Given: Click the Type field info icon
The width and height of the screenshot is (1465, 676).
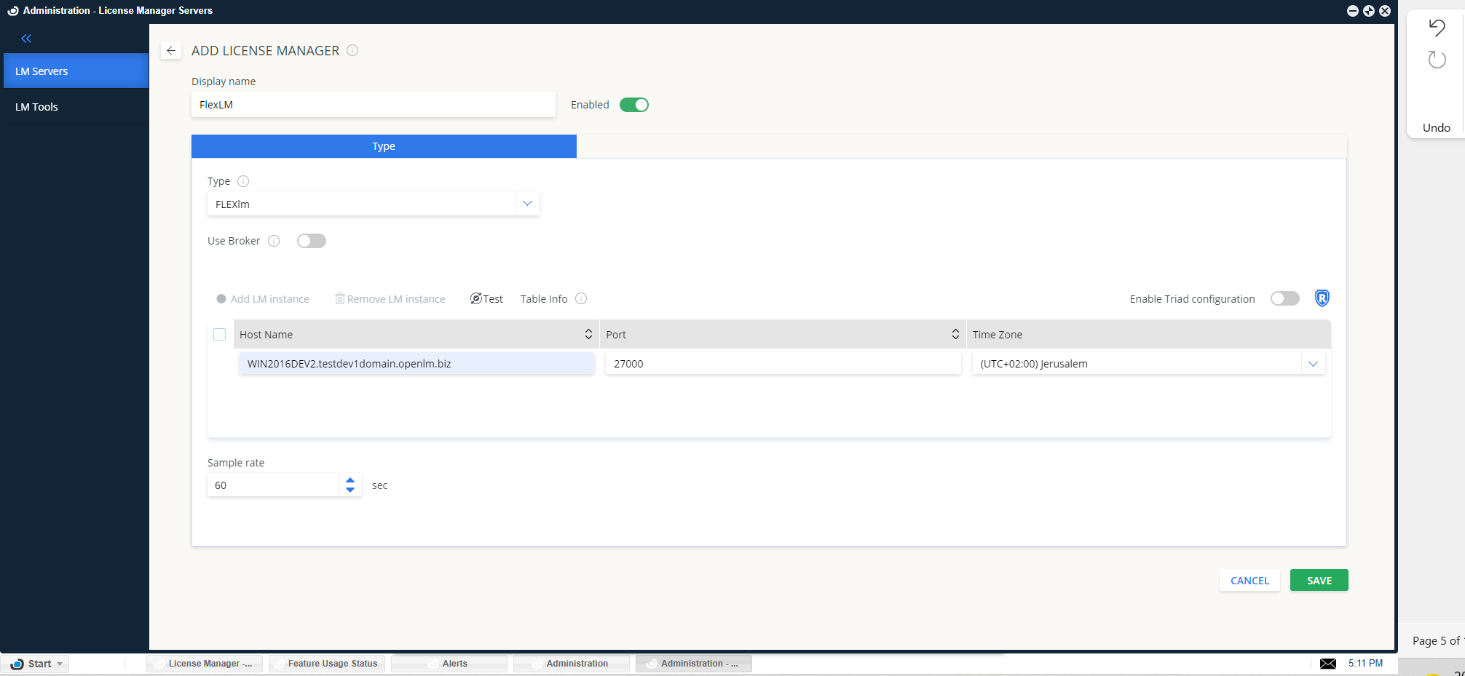Looking at the screenshot, I should point(242,180).
